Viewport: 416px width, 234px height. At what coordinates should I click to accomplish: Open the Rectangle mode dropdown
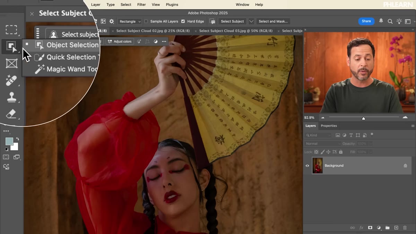coord(130,21)
